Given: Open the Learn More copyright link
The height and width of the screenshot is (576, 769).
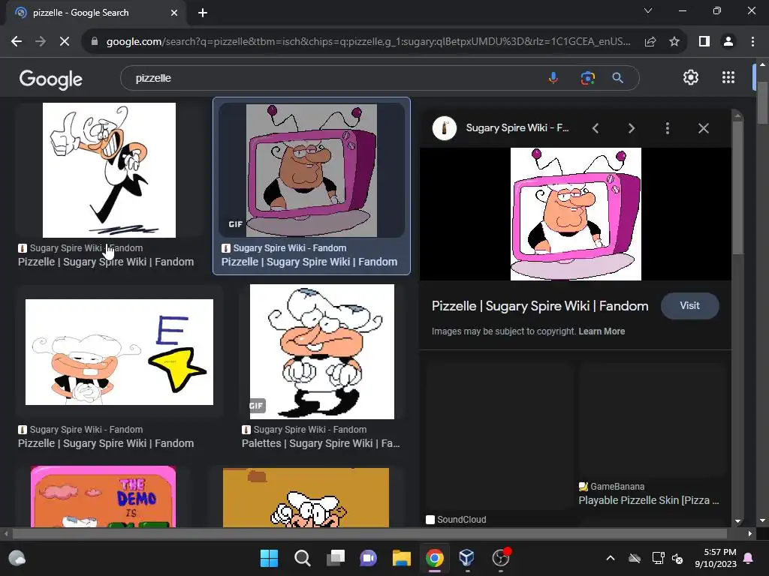Looking at the screenshot, I should pyautogui.click(x=602, y=331).
